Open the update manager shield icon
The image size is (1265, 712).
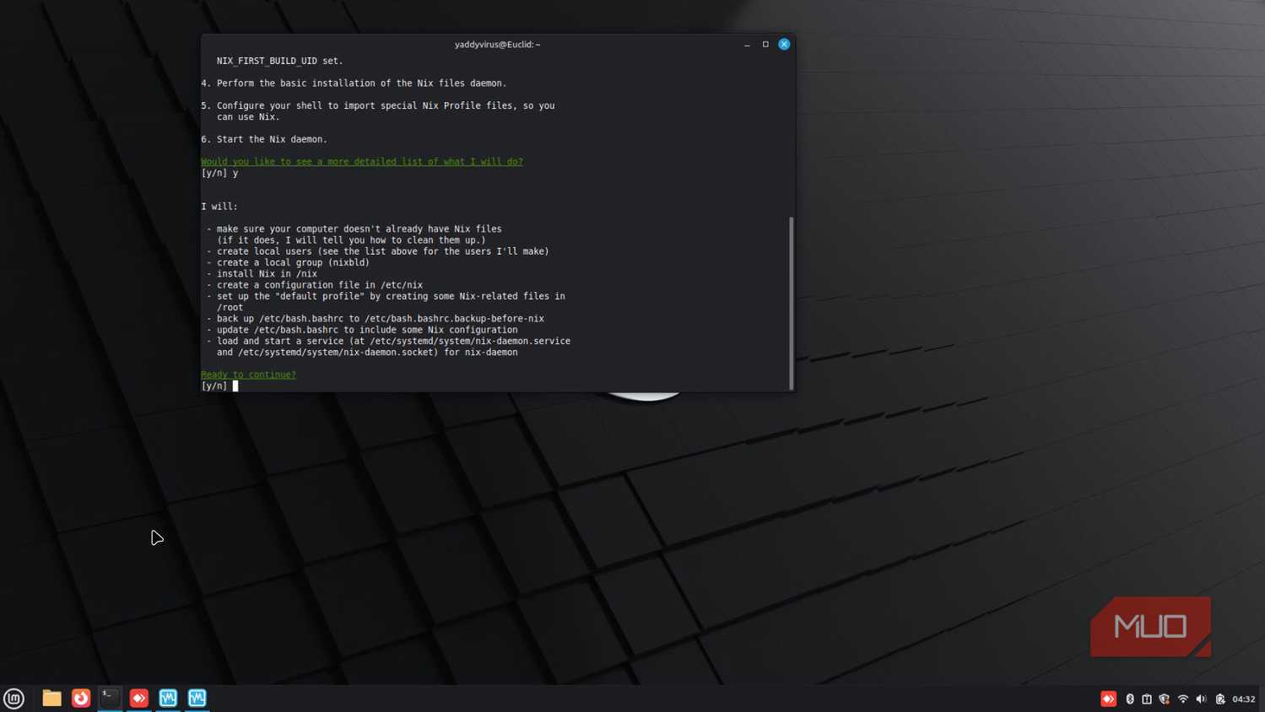point(1165,699)
